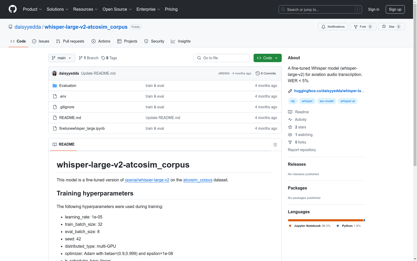The image size is (417, 261).
Task: Click the pulse icon next to Activity
Action: coord(290,120)
